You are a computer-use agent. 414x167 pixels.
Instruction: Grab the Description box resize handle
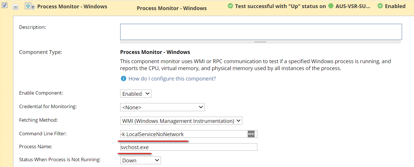coord(260,42)
